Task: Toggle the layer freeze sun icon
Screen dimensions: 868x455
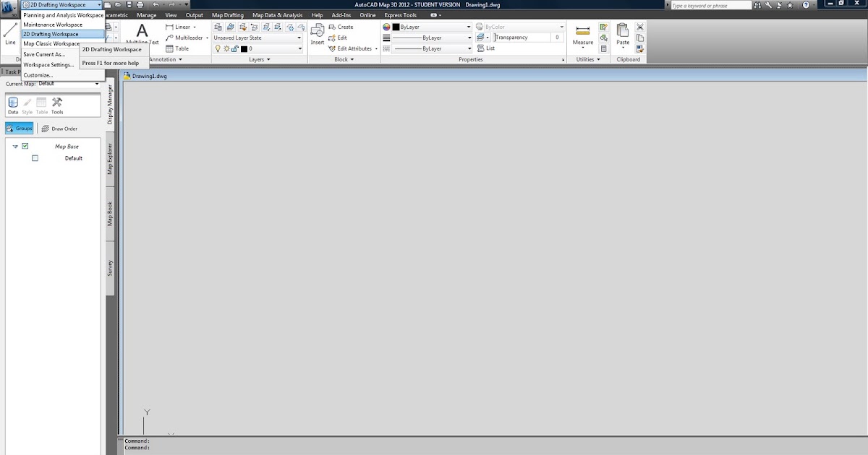Action: tap(226, 48)
